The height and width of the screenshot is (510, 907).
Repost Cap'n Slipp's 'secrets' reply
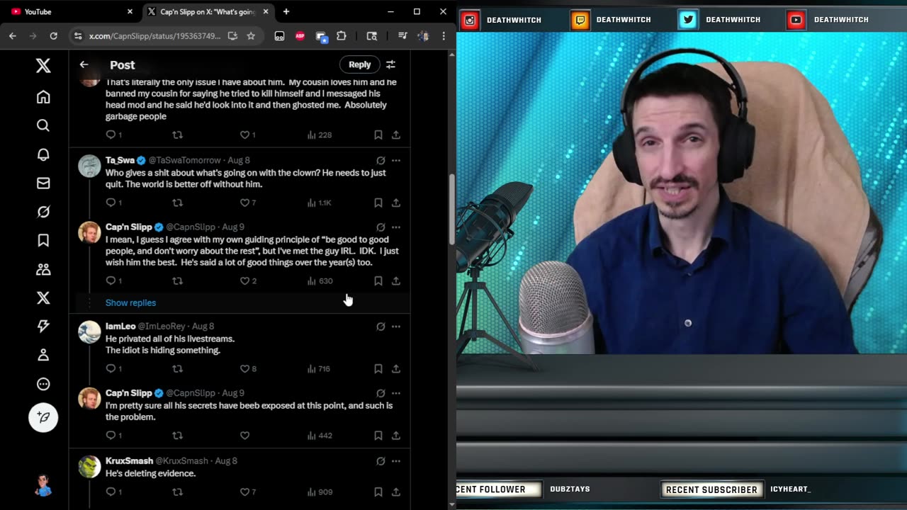pyautogui.click(x=177, y=436)
